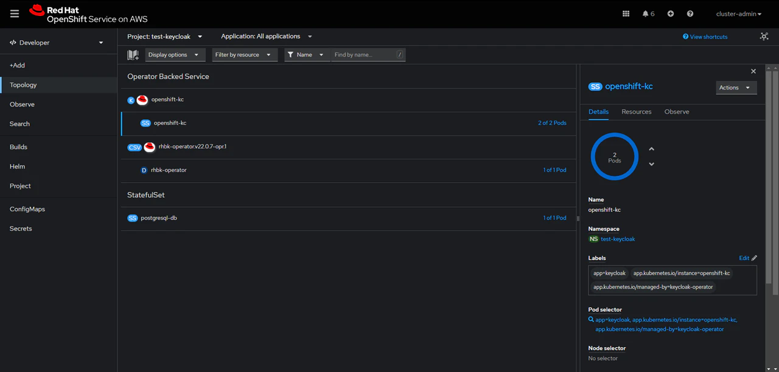Select the postgresql-db list row
The width and height of the screenshot is (779, 372).
[348, 218]
